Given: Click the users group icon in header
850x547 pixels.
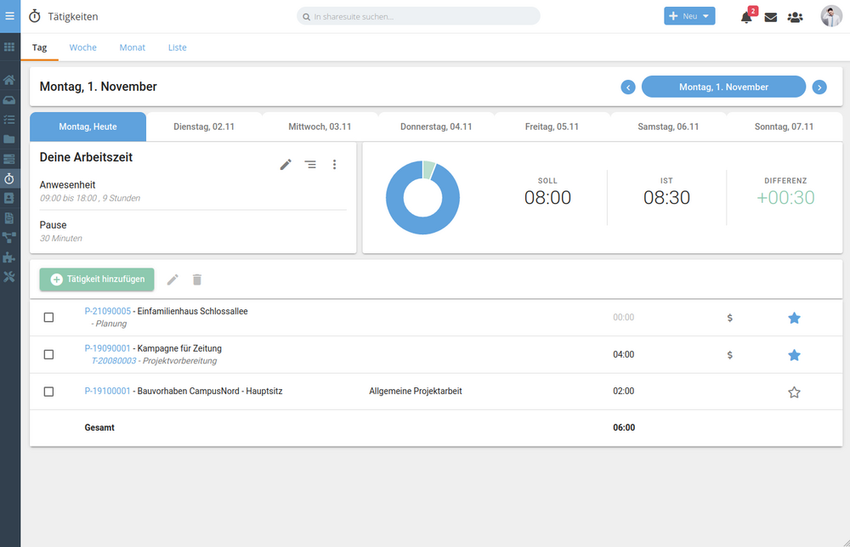Looking at the screenshot, I should (x=795, y=17).
